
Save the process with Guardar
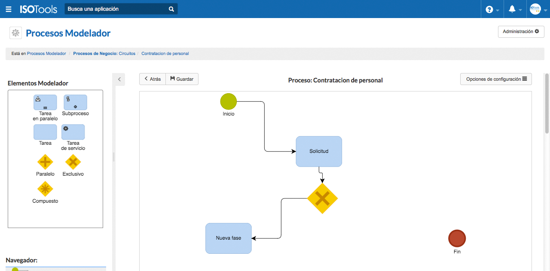[x=182, y=79]
